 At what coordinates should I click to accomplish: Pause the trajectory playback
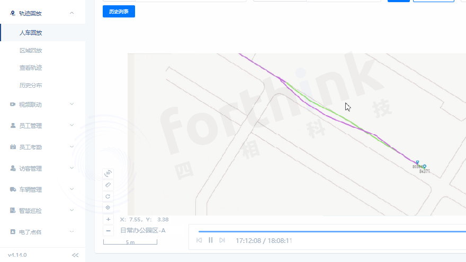pyautogui.click(x=211, y=240)
